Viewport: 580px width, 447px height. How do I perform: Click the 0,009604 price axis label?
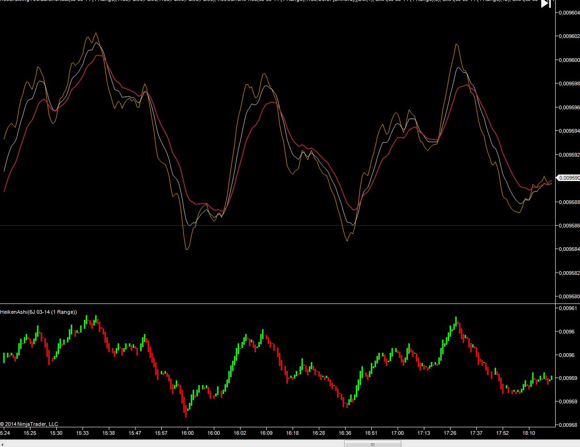[x=569, y=13]
